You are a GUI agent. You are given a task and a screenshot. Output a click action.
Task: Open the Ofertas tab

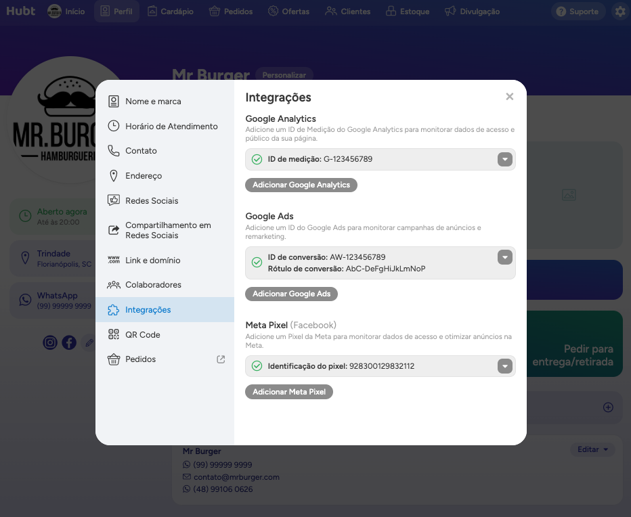[289, 12]
